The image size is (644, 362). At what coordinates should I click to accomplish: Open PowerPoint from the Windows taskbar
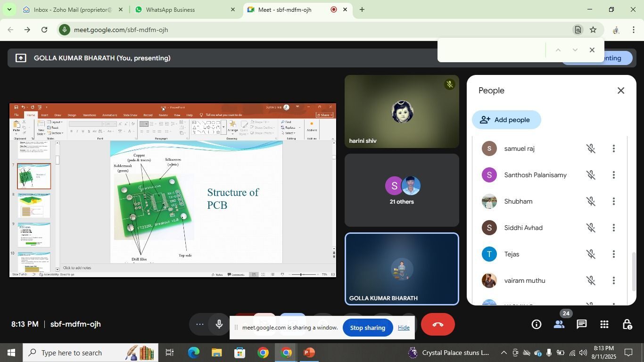pyautogui.click(x=309, y=353)
